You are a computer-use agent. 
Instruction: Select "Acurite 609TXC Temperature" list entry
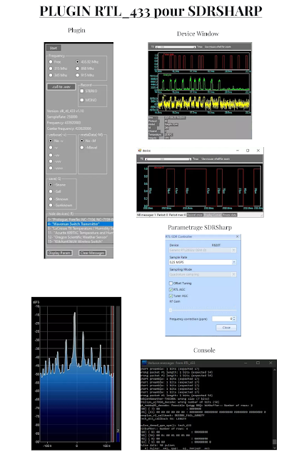(x=80, y=233)
